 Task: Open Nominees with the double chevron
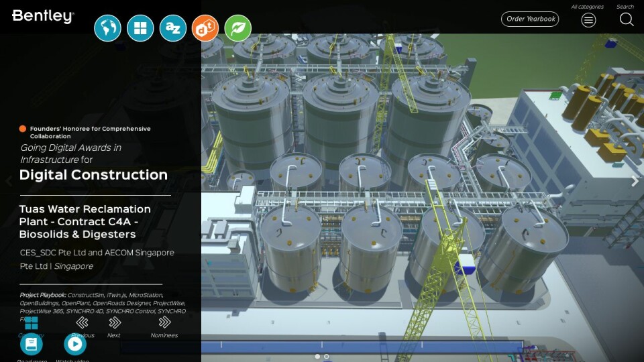[164, 322]
